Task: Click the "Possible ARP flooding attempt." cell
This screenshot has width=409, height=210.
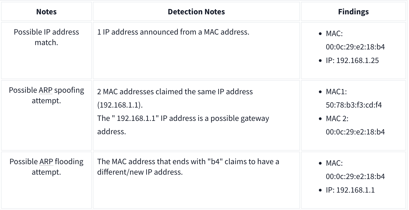Action: click(46, 167)
